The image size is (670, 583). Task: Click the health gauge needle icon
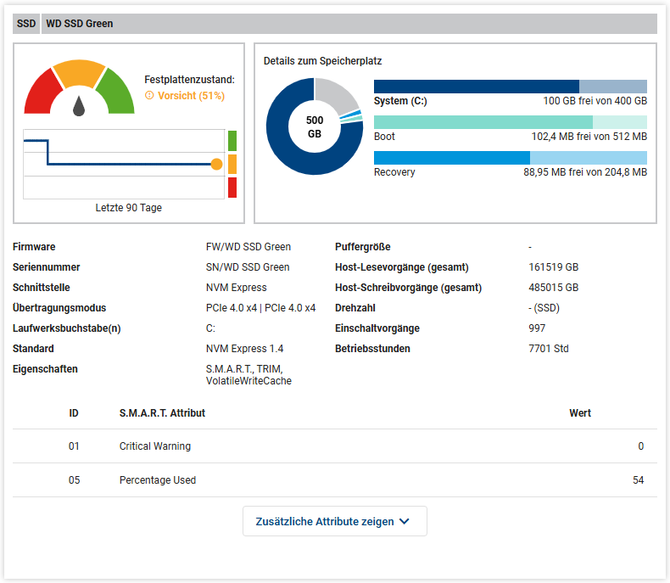[x=79, y=105]
